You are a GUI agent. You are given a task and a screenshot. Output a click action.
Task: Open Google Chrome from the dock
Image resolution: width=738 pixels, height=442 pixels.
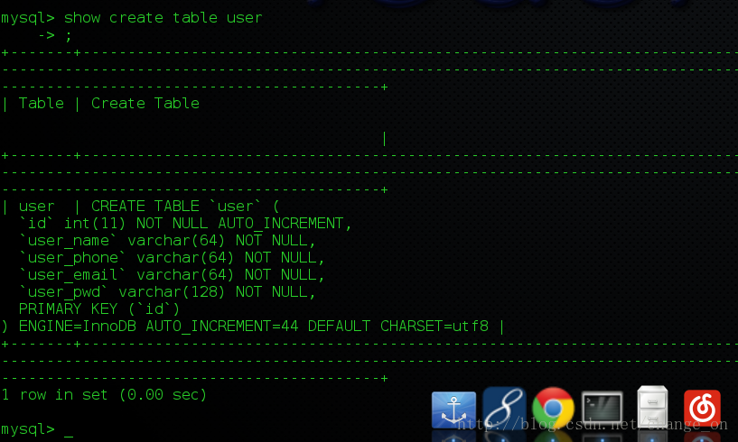tap(553, 408)
